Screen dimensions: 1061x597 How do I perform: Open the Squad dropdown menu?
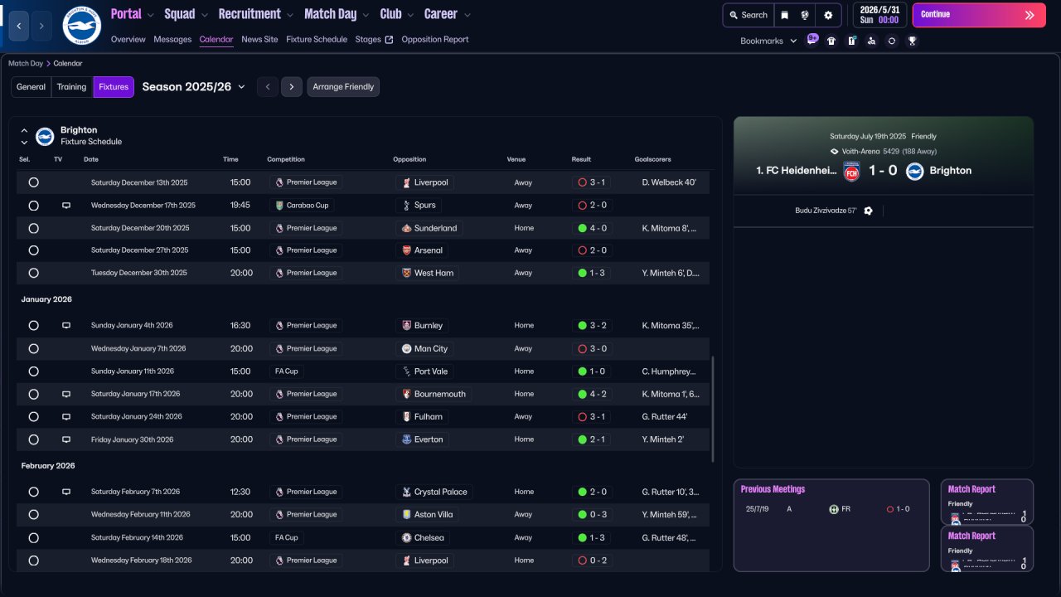[x=187, y=14]
